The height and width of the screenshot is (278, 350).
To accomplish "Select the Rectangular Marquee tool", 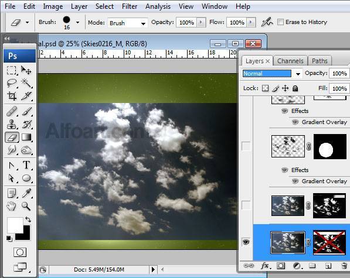I will [12, 70].
